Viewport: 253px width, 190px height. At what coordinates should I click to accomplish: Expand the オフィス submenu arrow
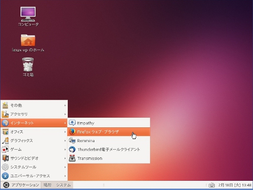pos(65,132)
